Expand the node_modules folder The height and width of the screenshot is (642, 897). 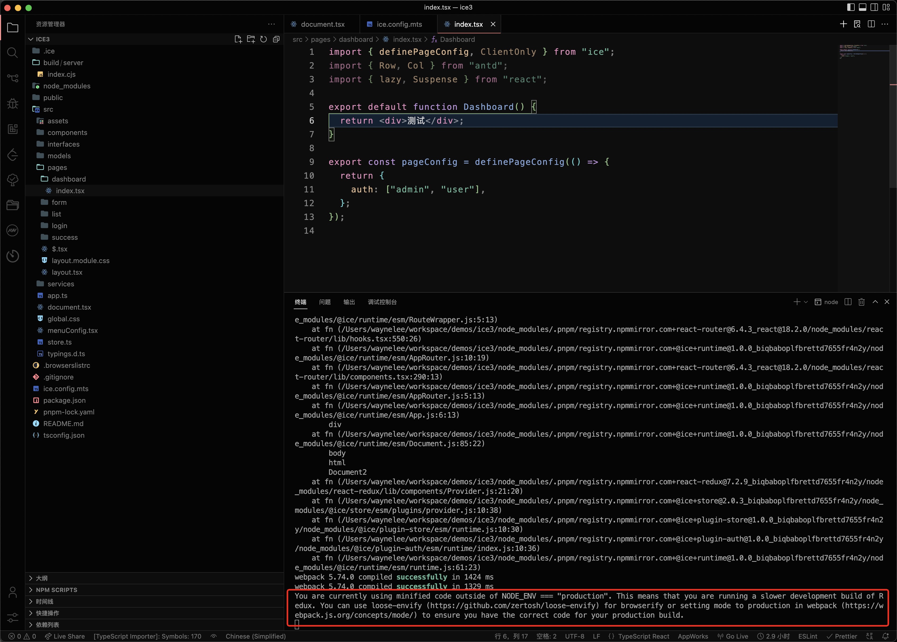pyautogui.click(x=155, y=86)
